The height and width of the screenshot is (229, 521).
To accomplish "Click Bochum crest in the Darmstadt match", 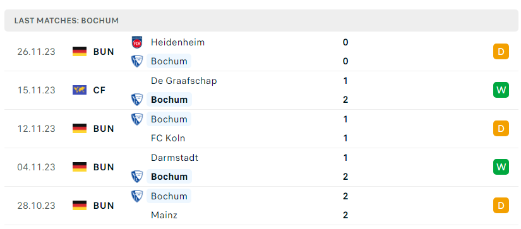I will (x=137, y=177).
